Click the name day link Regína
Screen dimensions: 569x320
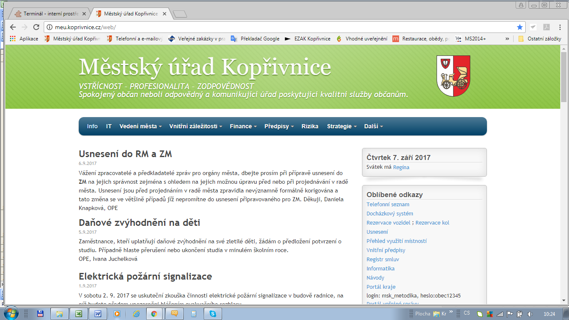pyautogui.click(x=401, y=167)
